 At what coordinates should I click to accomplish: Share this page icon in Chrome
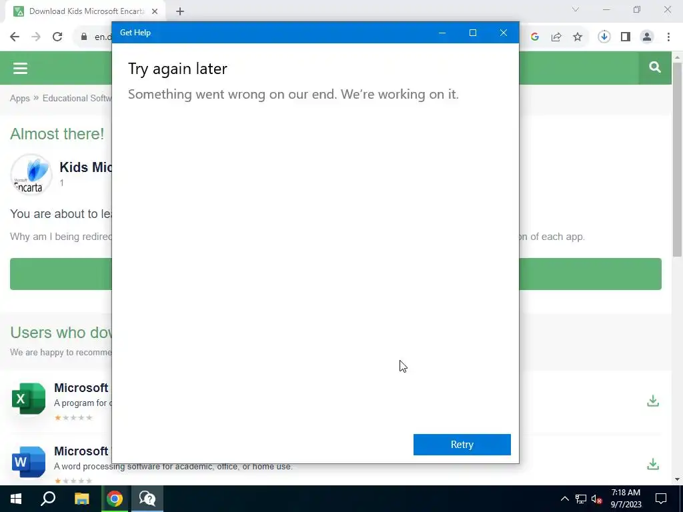(556, 37)
